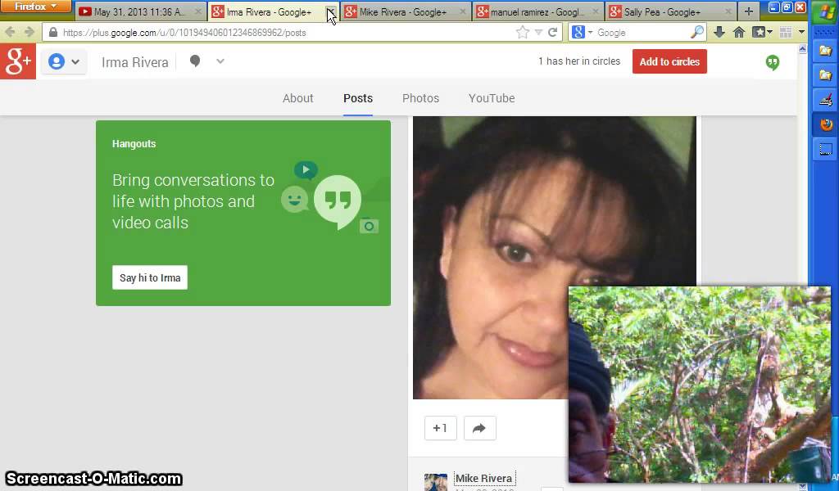Go to the About profile tab
Image resolution: width=839 pixels, height=491 pixels.
297,98
